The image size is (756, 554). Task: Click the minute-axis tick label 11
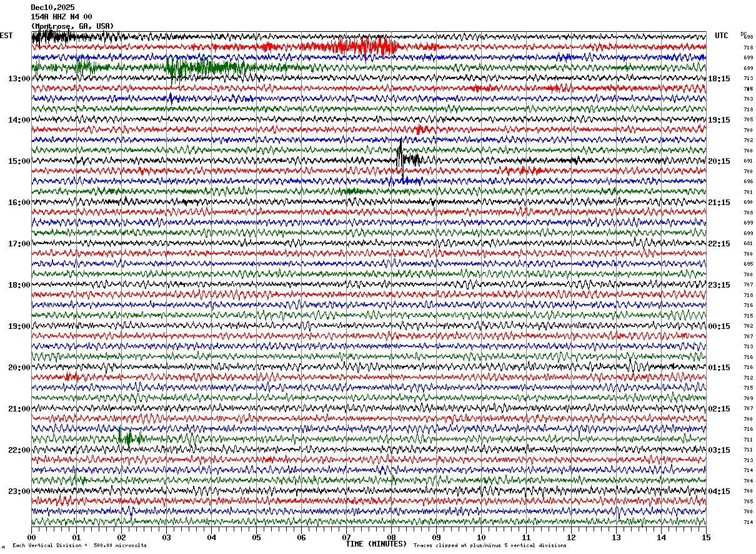coord(526,537)
